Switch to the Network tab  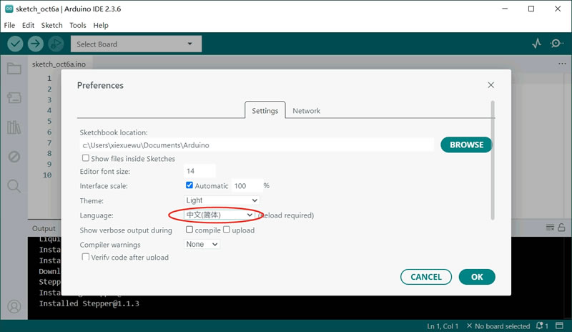click(306, 111)
